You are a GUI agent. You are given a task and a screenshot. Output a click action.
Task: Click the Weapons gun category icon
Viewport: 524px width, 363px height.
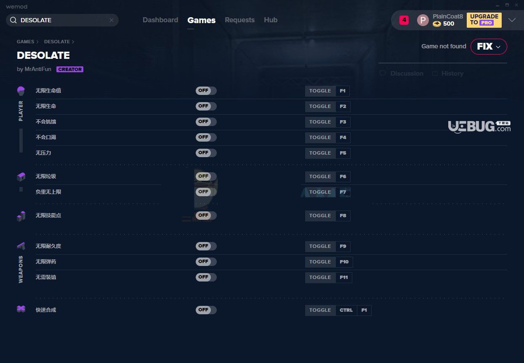tap(21, 246)
